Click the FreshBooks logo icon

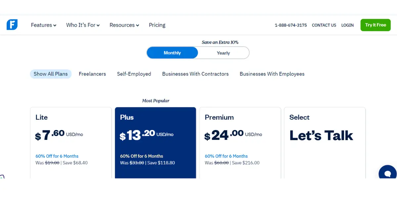12,25
